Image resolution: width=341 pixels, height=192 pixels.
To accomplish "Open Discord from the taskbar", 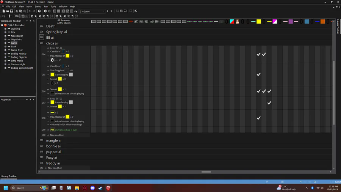I will point(92,188).
